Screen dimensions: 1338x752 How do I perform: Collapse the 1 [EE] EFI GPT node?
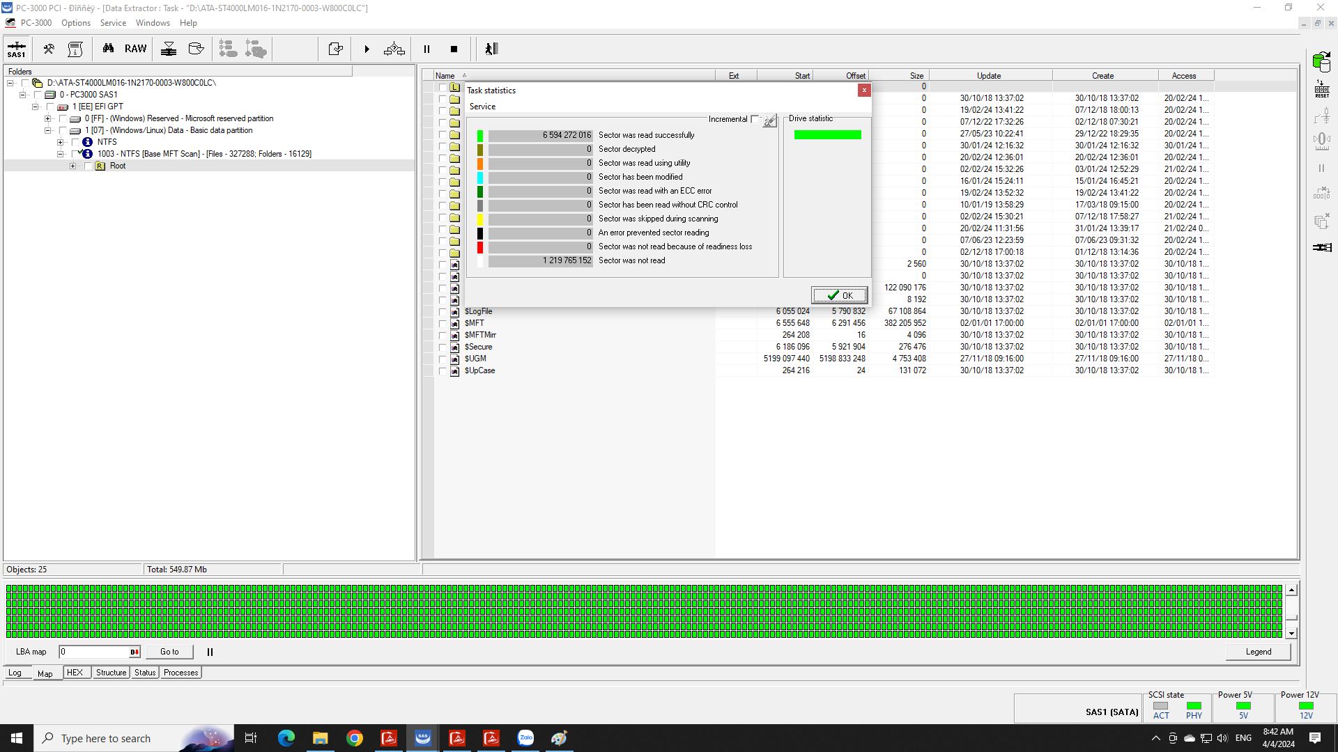pos(35,107)
